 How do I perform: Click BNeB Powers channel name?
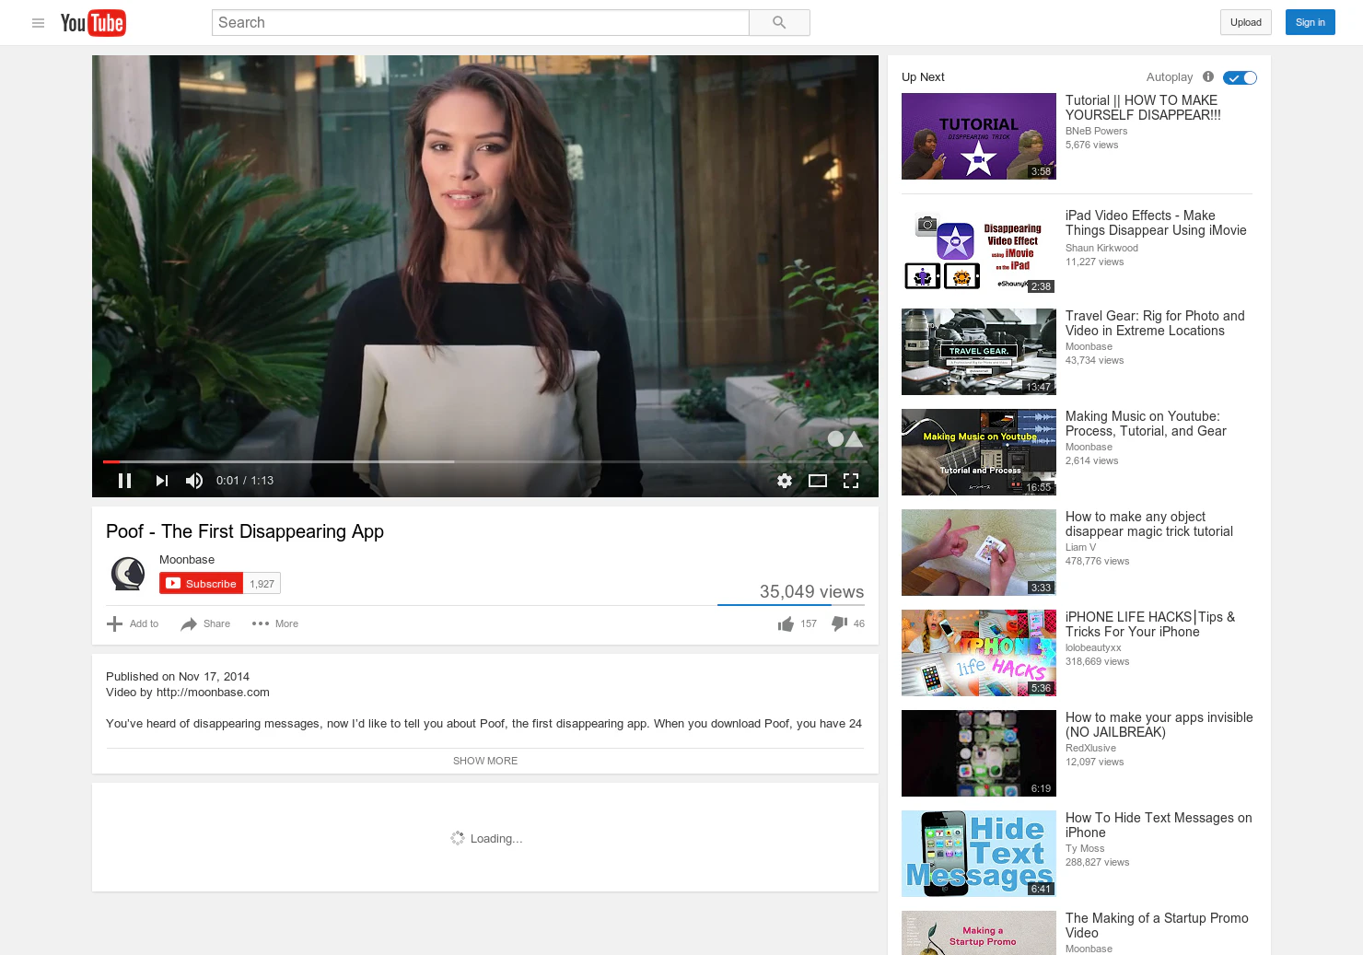point(1096,131)
